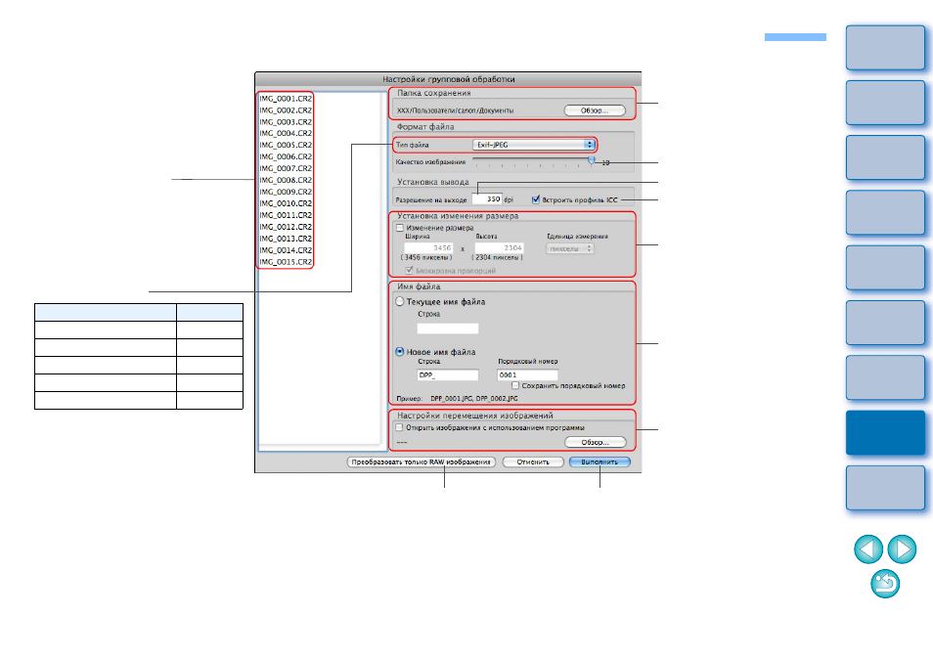Enable Сохранить порядковый номер checkbox
The height and width of the screenshot is (659, 933).
515,385
